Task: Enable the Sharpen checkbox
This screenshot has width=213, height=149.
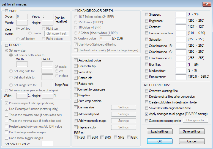Action: (x=146, y=14)
